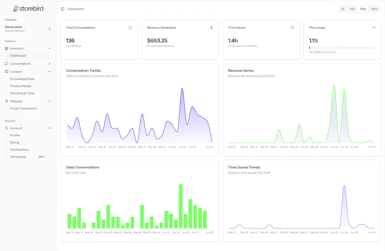
Task: Expand the Conversations section chevron
Action: 50,64
